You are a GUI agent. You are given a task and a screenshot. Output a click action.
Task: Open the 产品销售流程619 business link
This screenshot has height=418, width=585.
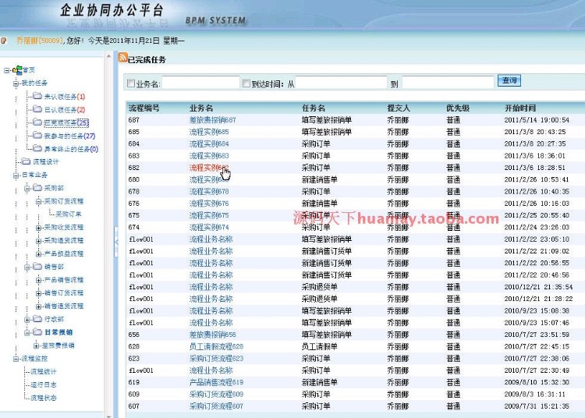click(x=216, y=382)
